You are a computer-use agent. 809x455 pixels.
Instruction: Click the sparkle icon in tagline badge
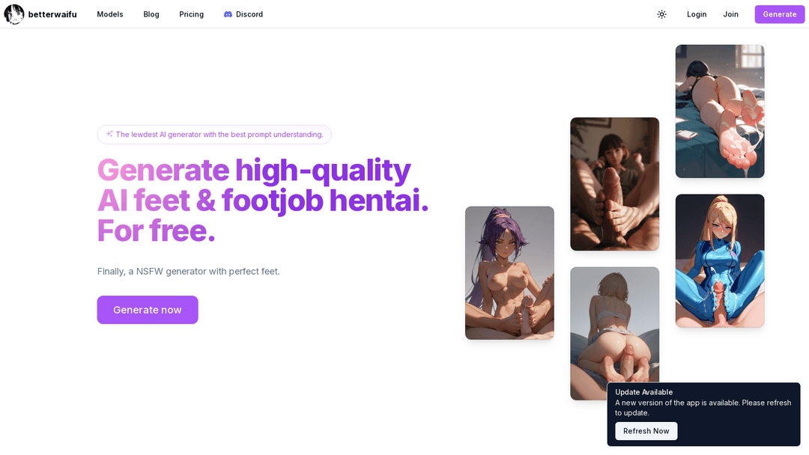[x=109, y=134]
